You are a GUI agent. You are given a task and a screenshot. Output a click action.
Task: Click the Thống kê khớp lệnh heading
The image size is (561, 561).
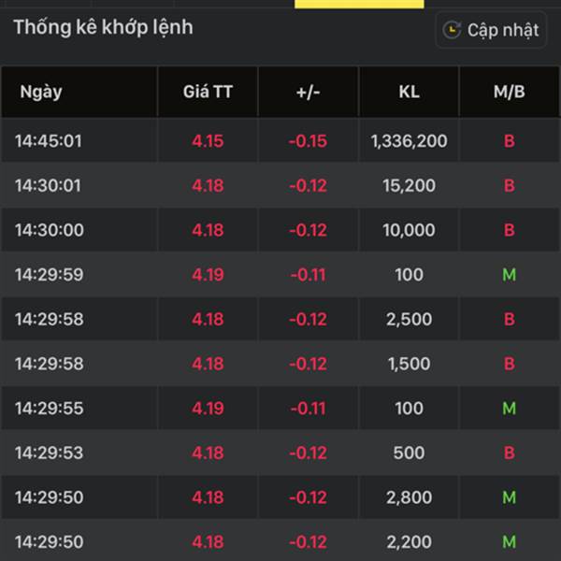103,27
